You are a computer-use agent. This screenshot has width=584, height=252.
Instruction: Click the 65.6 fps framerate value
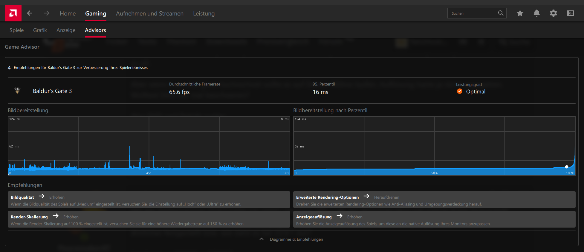pyautogui.click(x=179, y=92)
